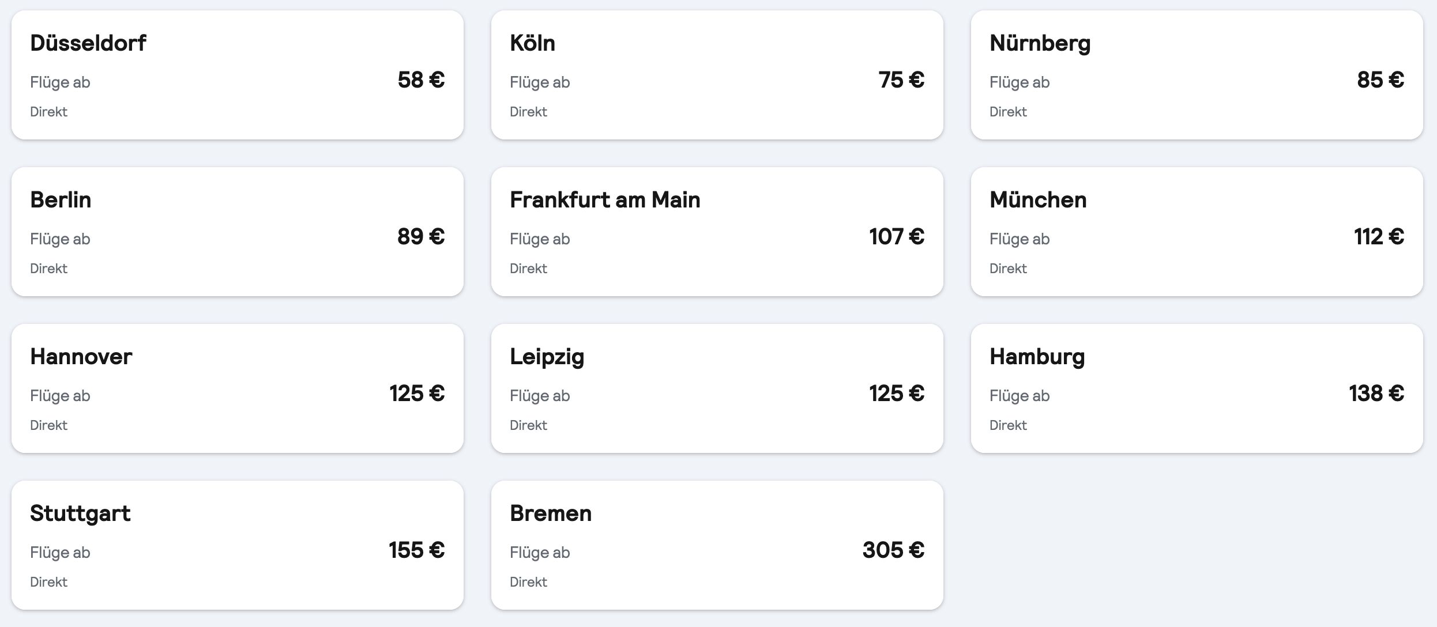The image size is (1437, 627).
Task: Click the 305 € price on Bremen
Action: pyautogui.click(x=893, y=550)
